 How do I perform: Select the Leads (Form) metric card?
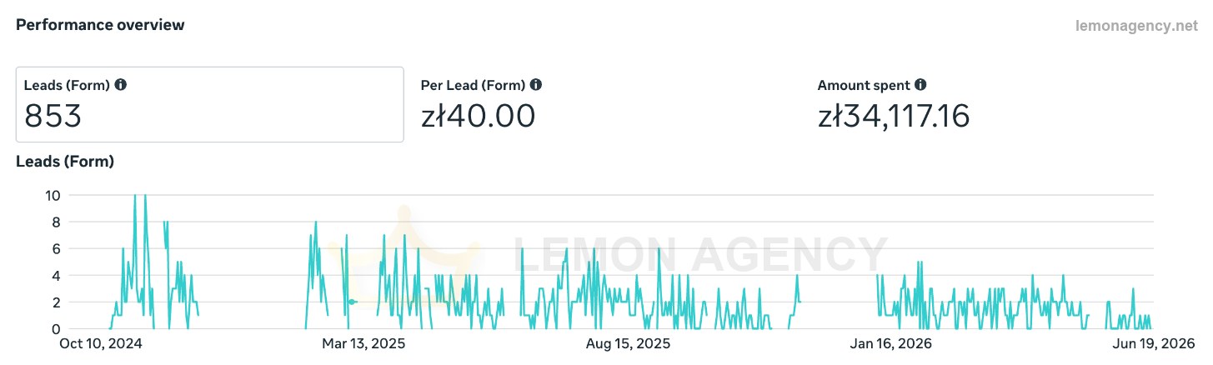[210, 104]
